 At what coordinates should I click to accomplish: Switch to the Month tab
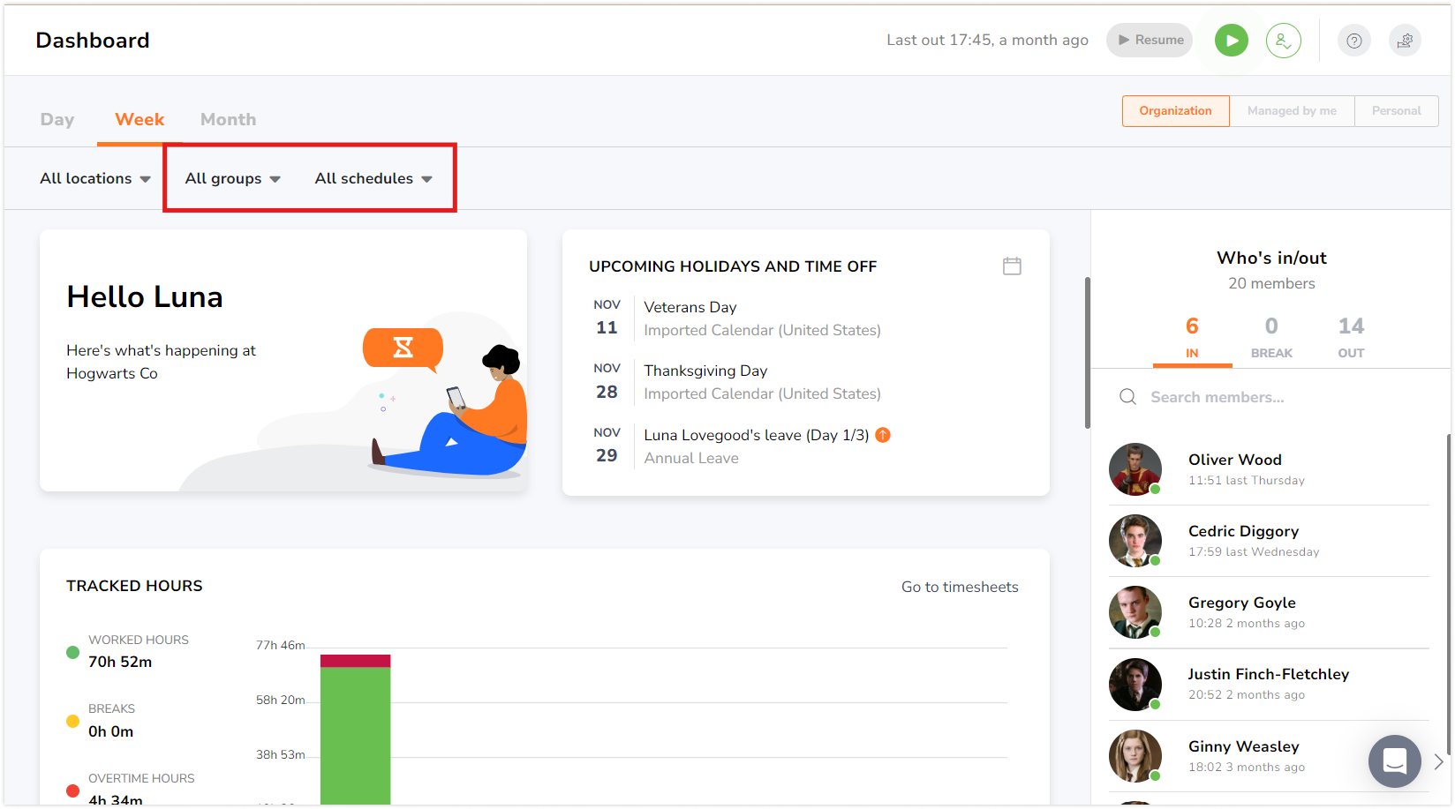228,119
